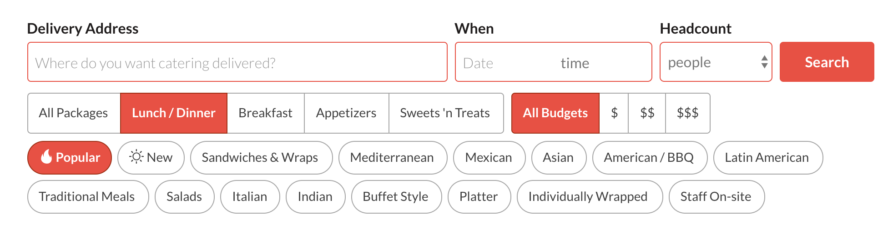The width and height of the screenshot is (888, 230).
Task: Choose the Sweets 'n Treats tab
Action: [x=445, y=113]
